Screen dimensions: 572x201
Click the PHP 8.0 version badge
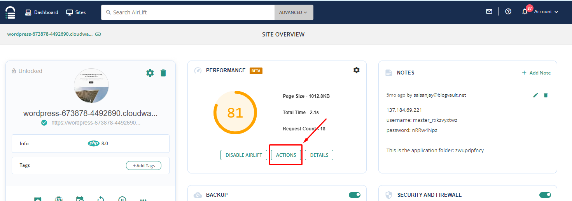(98, 143)
